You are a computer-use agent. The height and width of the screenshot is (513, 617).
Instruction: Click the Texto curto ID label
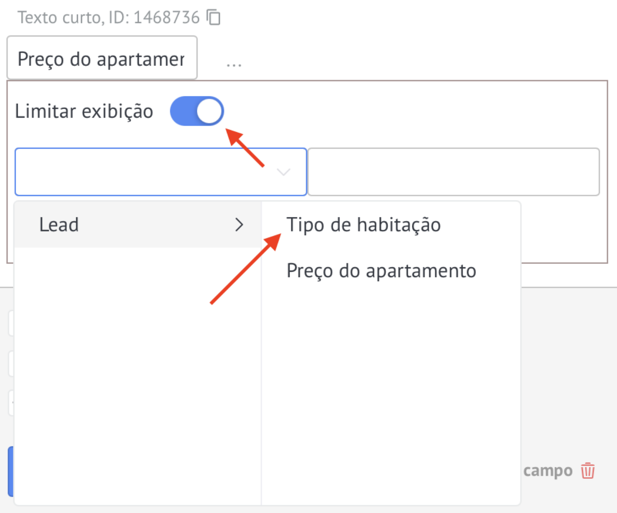point(108,17)
